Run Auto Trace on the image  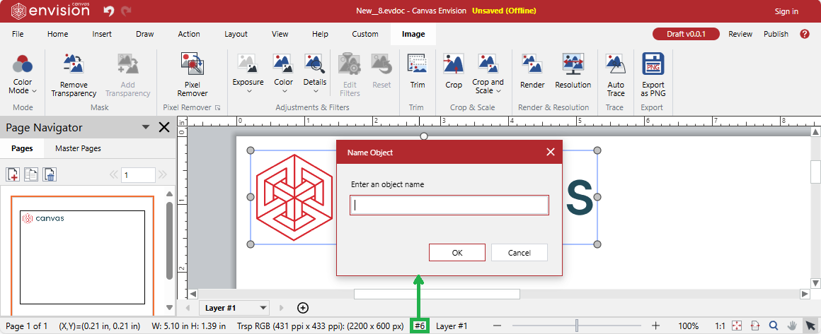click(x=616, y=75)
